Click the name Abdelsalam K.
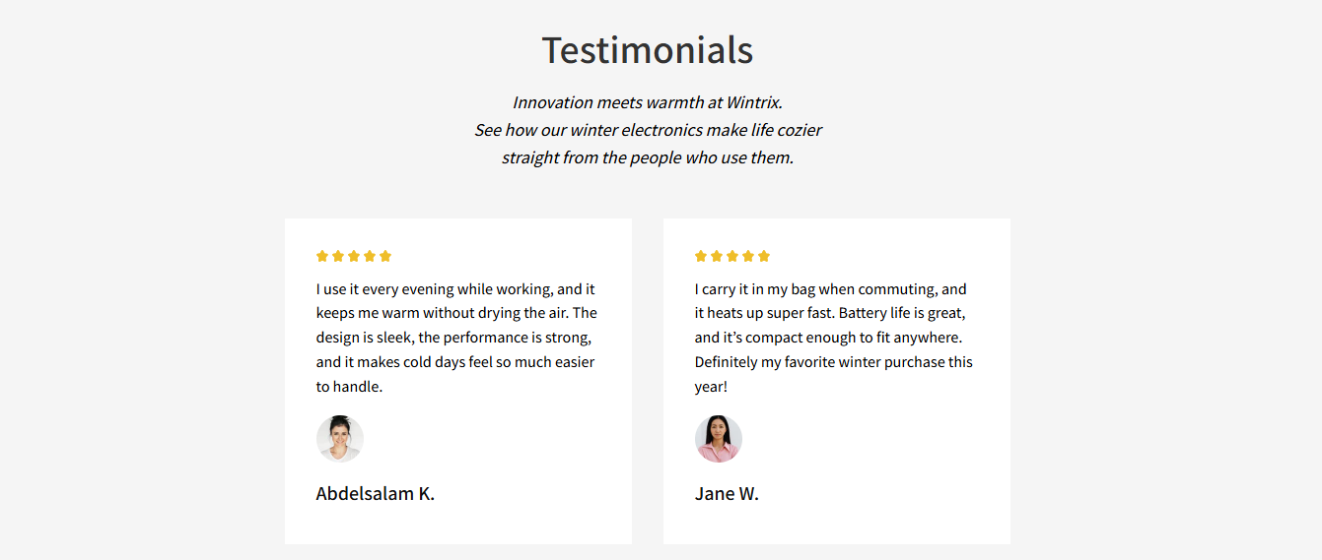Screen dimensions: 1322x560 [375, 493]
